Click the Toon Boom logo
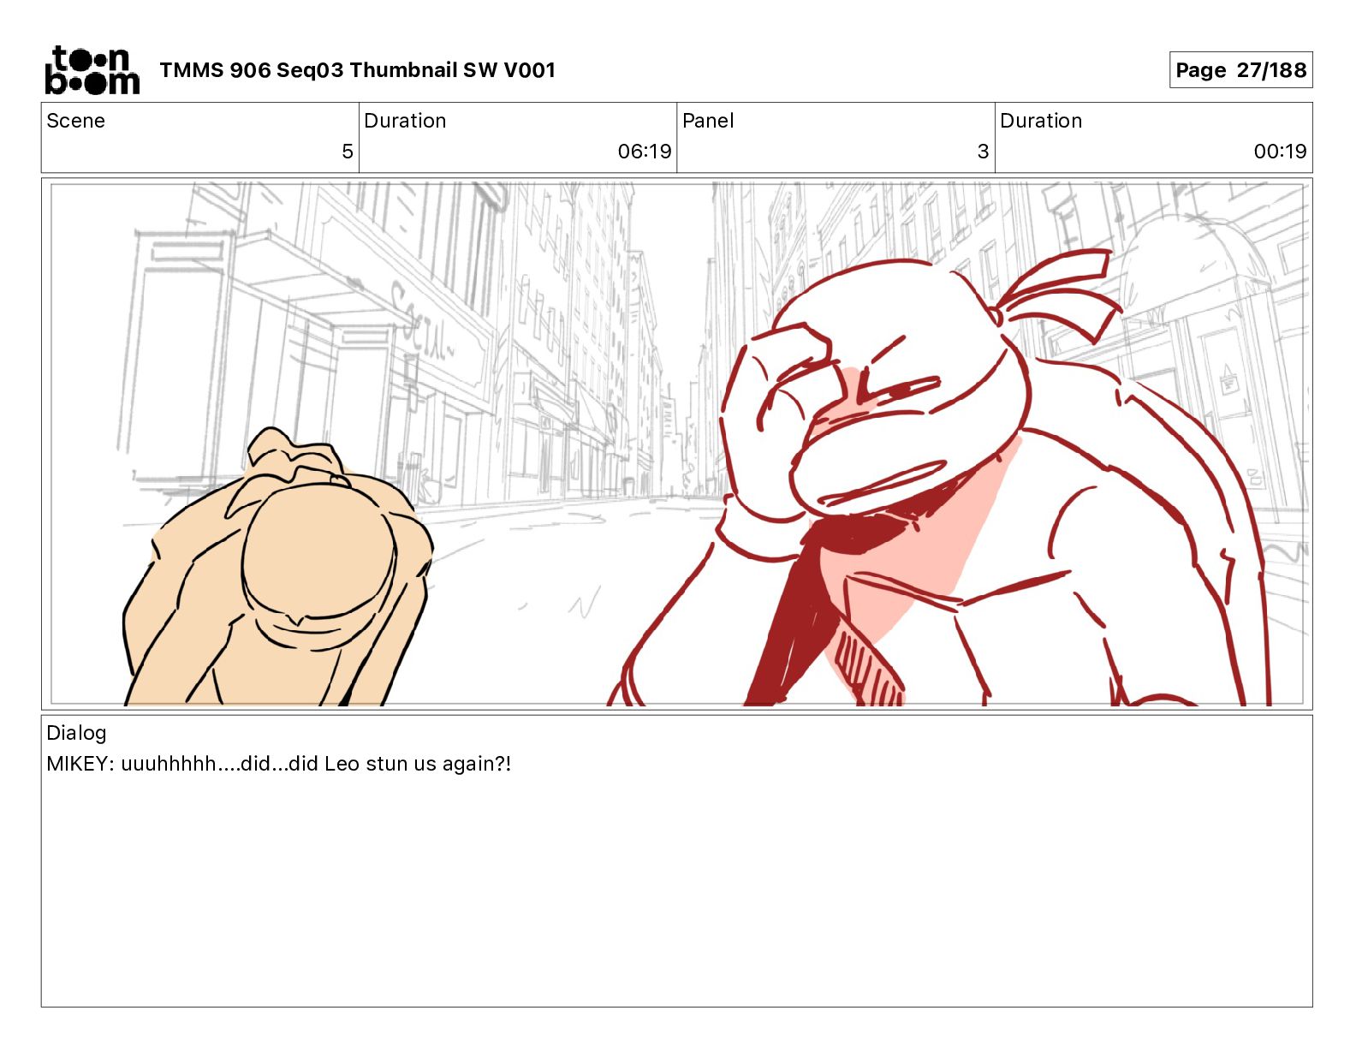The image size is (1356, 1048). (92, 70)
